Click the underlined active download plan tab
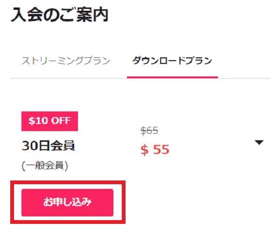Screen dimensions: 280x229 pos(172,61)
